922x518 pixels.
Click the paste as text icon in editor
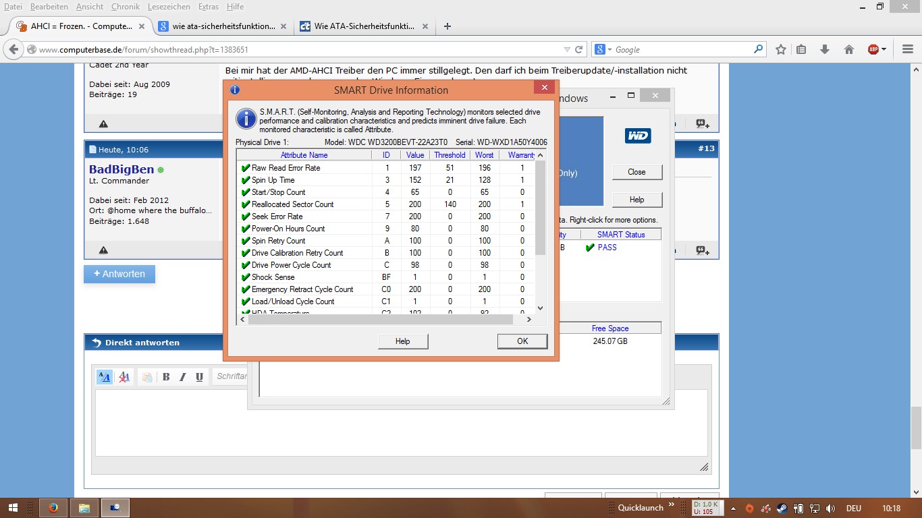(146, 377)
